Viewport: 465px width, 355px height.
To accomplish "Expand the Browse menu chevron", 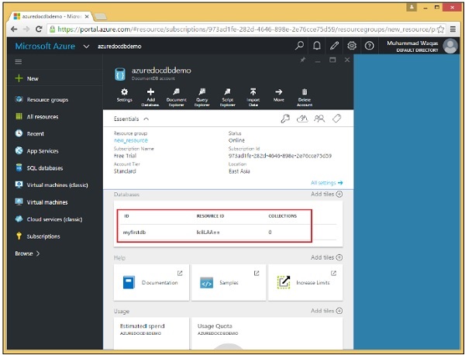I will 38,253.
